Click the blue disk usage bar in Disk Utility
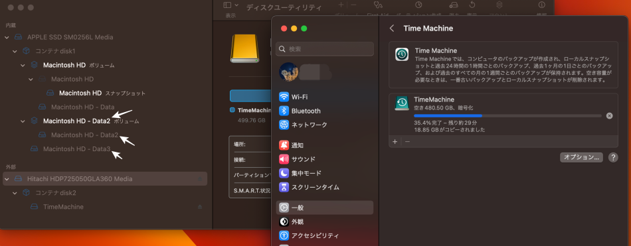631x246 pixels. tap(250, 95)
